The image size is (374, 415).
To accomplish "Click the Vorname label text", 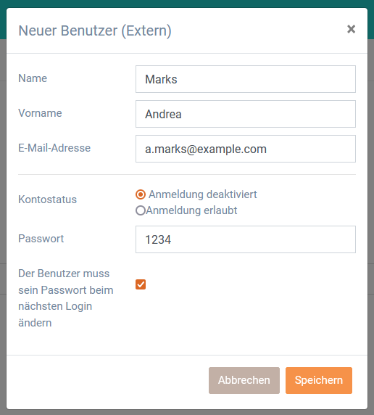I will click(x=40, y=113).
